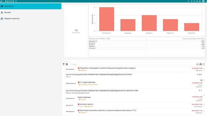Click the link icon on Лист № 9/0-24
This screenshot has width=207, height=116.
(201, 74)
